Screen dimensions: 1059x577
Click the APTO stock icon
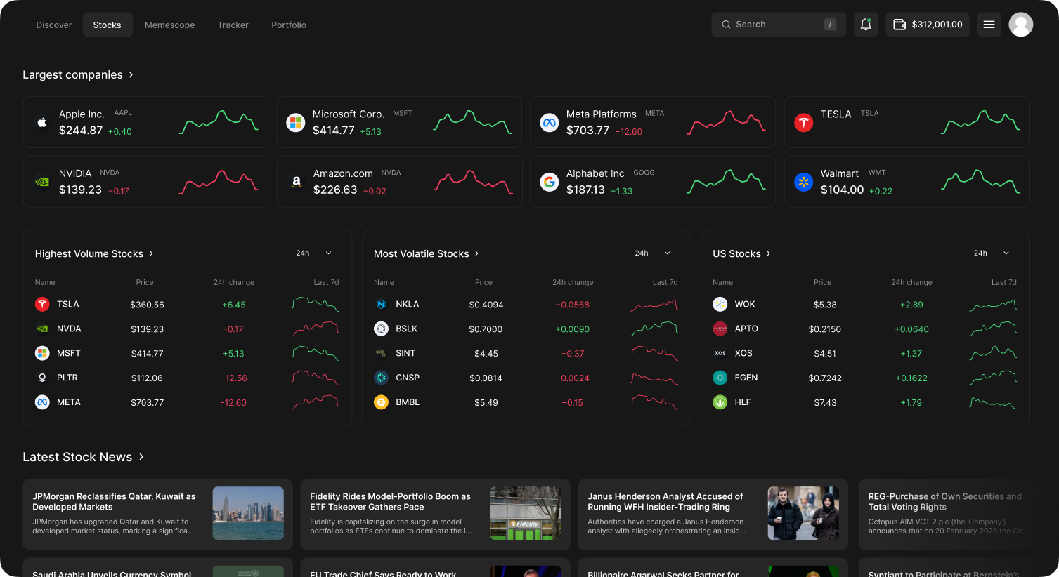pos(720,329)
